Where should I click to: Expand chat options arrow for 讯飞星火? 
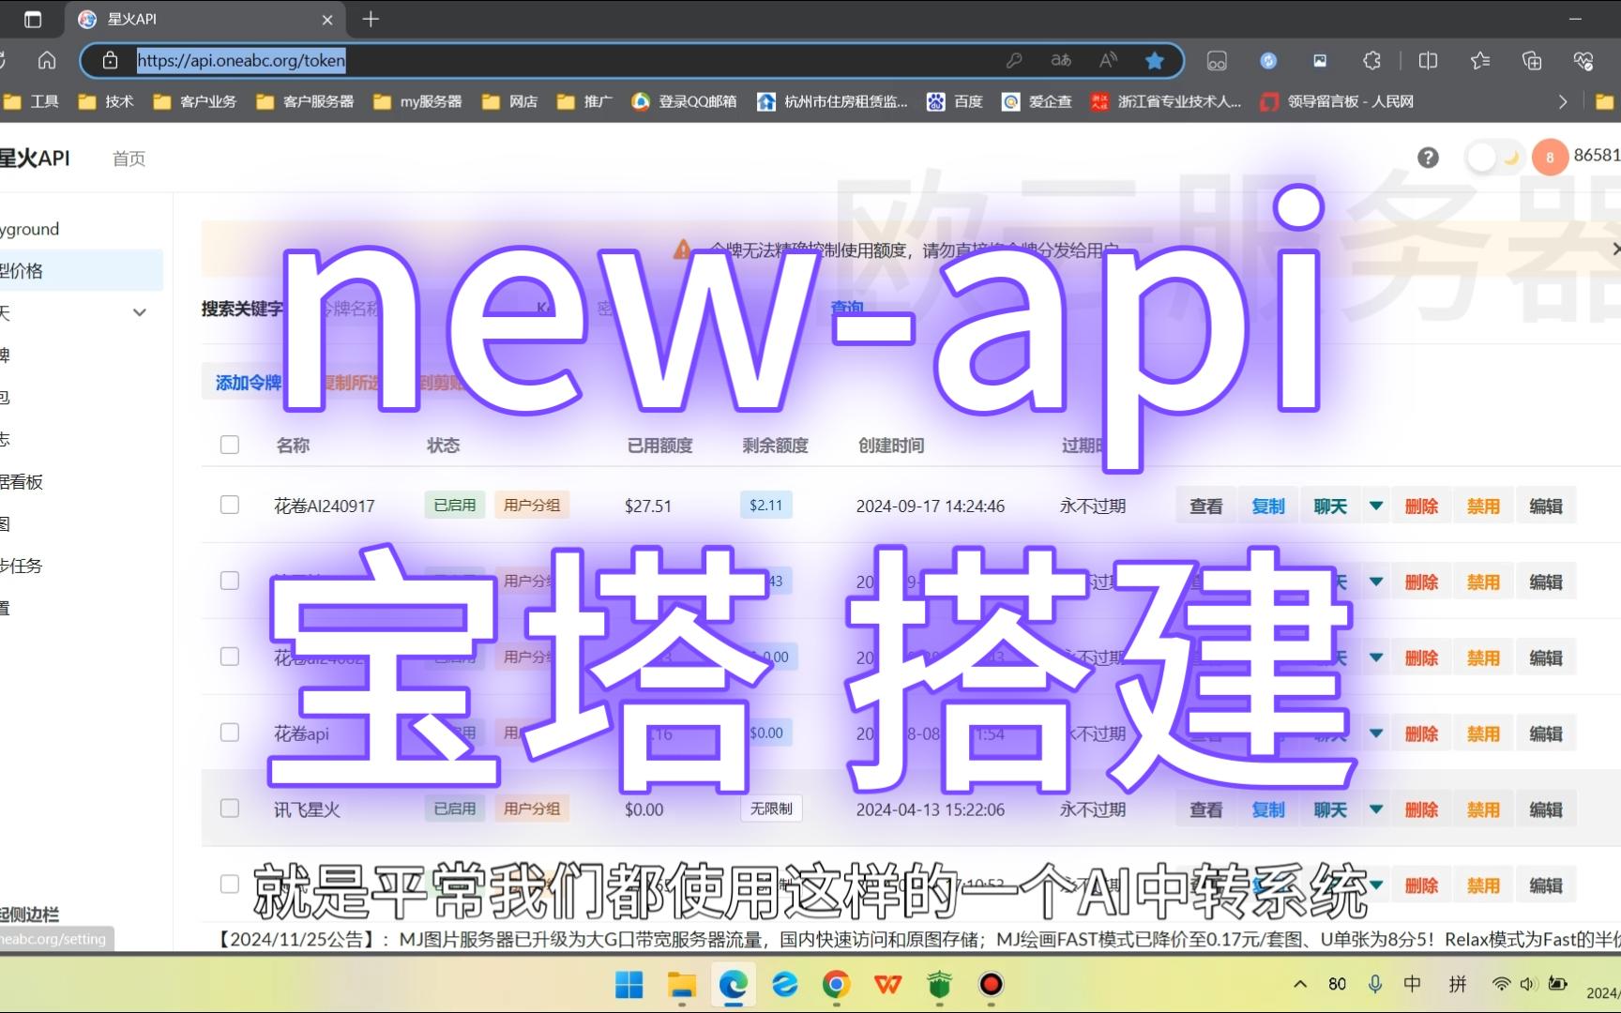click(x=1376, y=809)
